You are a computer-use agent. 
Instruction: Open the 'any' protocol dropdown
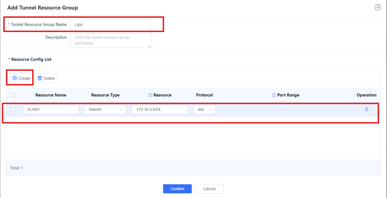pos(205,109)
